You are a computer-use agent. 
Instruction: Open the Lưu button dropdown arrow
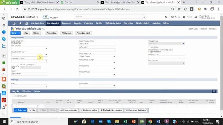pos(19,33)
